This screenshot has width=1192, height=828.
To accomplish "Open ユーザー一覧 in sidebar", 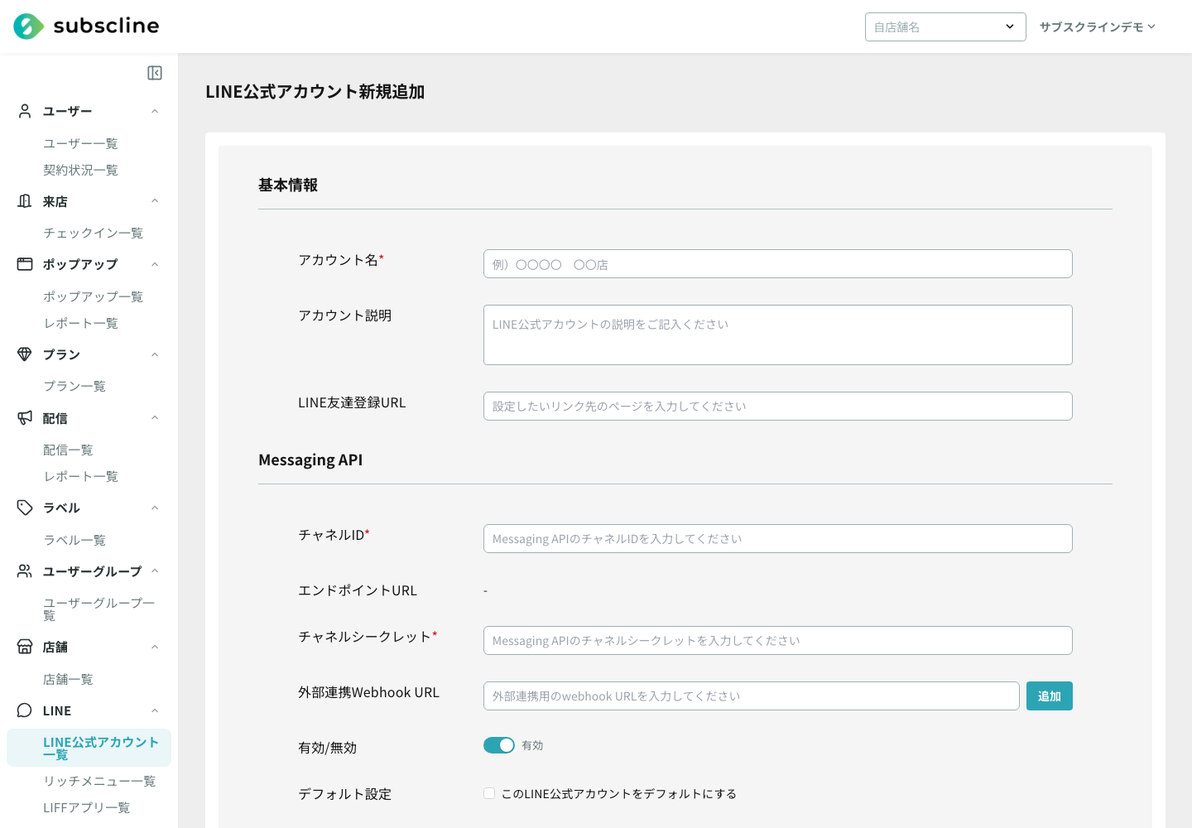I will pyautogui.click(x=80, y=143).
